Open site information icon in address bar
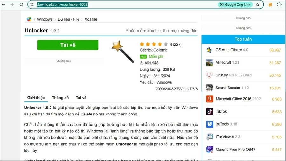 pyautogui.click(x=32, y=4)
